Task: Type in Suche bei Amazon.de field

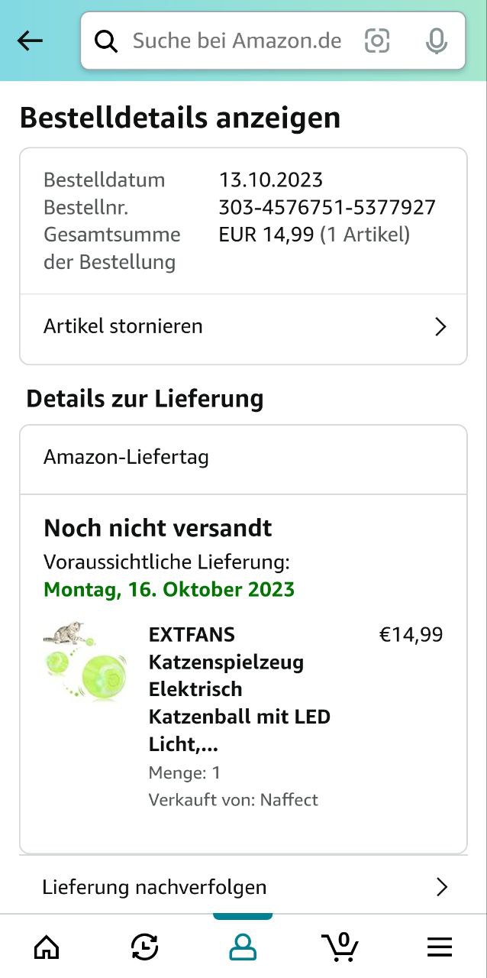Action: [237, 40]
